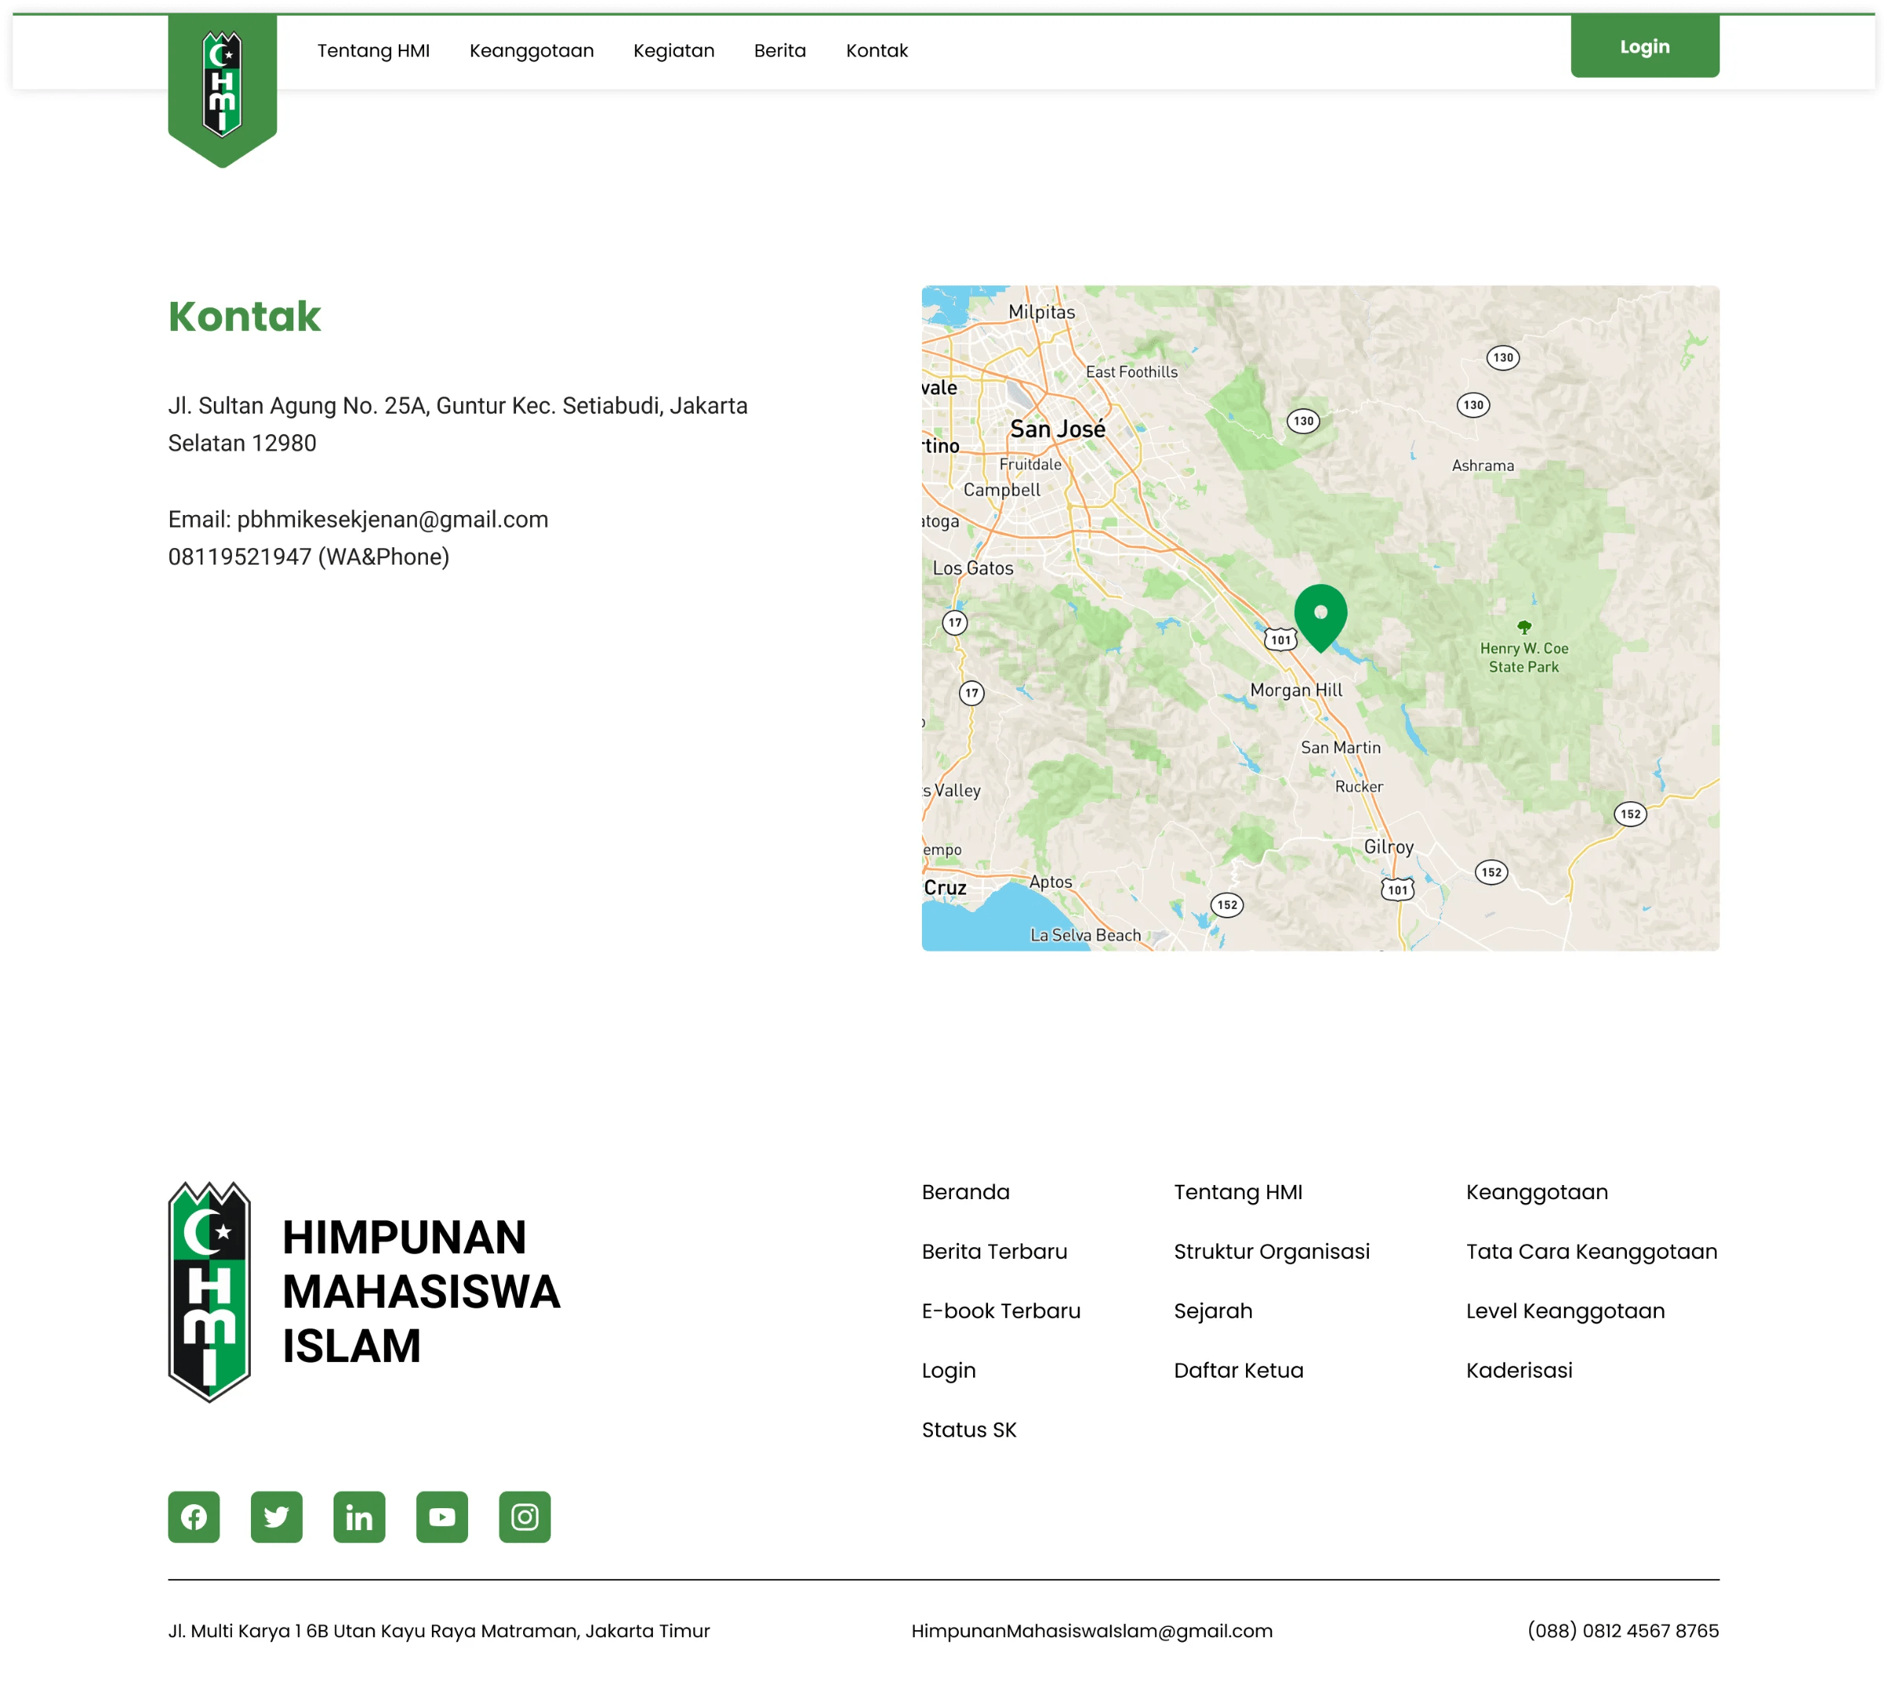Screen dimensions: 1888x1689
Task: Open Tentang HMI link in footer
Action: (1237, 1191)
